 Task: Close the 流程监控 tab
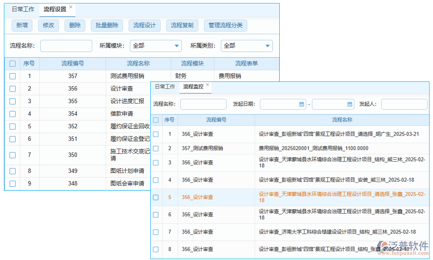click(207, 85)
